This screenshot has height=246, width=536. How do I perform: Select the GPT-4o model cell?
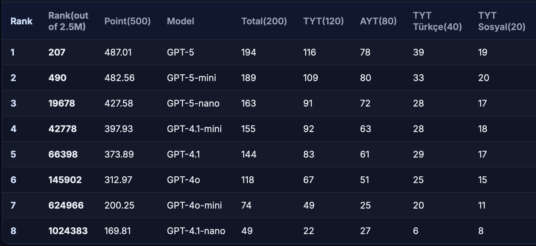[x=183, y=180]
